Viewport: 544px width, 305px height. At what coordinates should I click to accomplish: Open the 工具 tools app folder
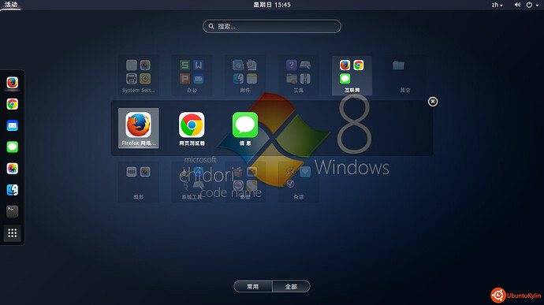pyautogui.click(x=298, y=76)
